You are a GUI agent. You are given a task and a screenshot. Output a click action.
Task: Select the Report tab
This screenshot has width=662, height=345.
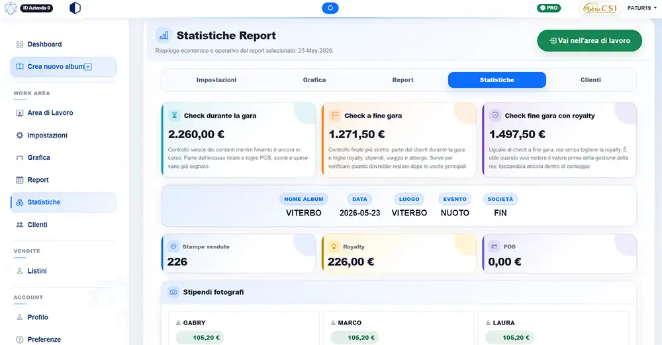coord(402,80)
